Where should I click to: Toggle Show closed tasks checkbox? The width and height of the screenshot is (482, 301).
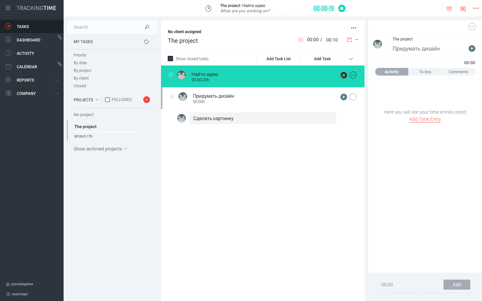tap(170, 59)
